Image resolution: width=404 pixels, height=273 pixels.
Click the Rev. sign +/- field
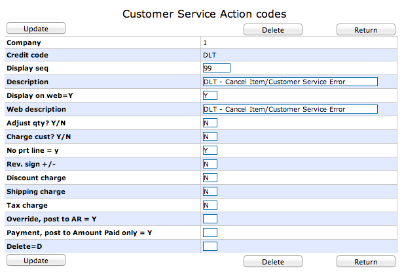[x=210, y=164]
